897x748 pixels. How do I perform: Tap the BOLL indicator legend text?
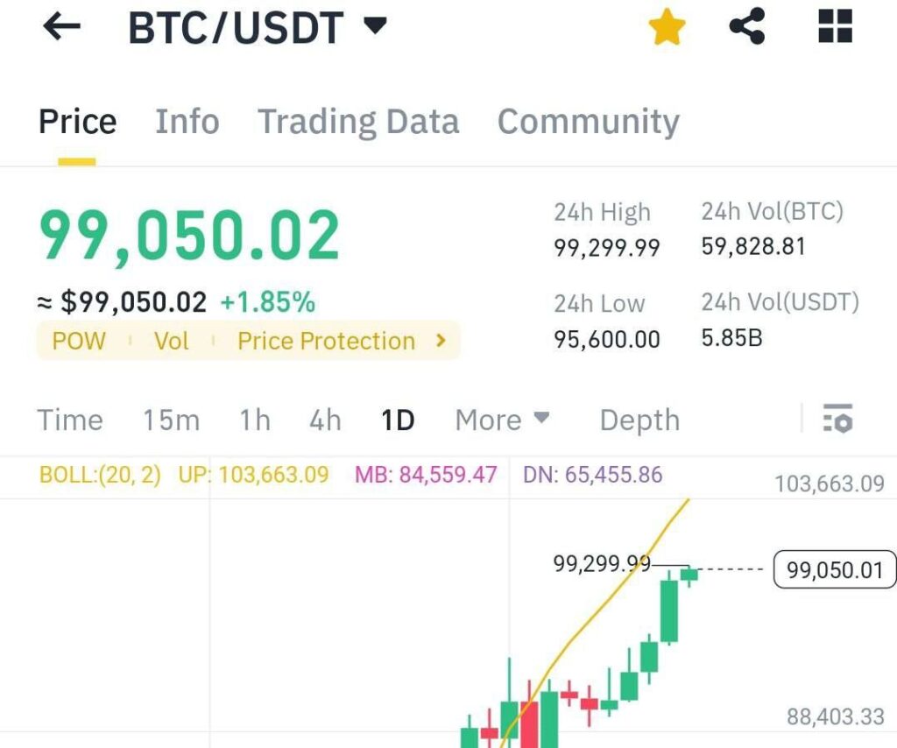[100, 476]
